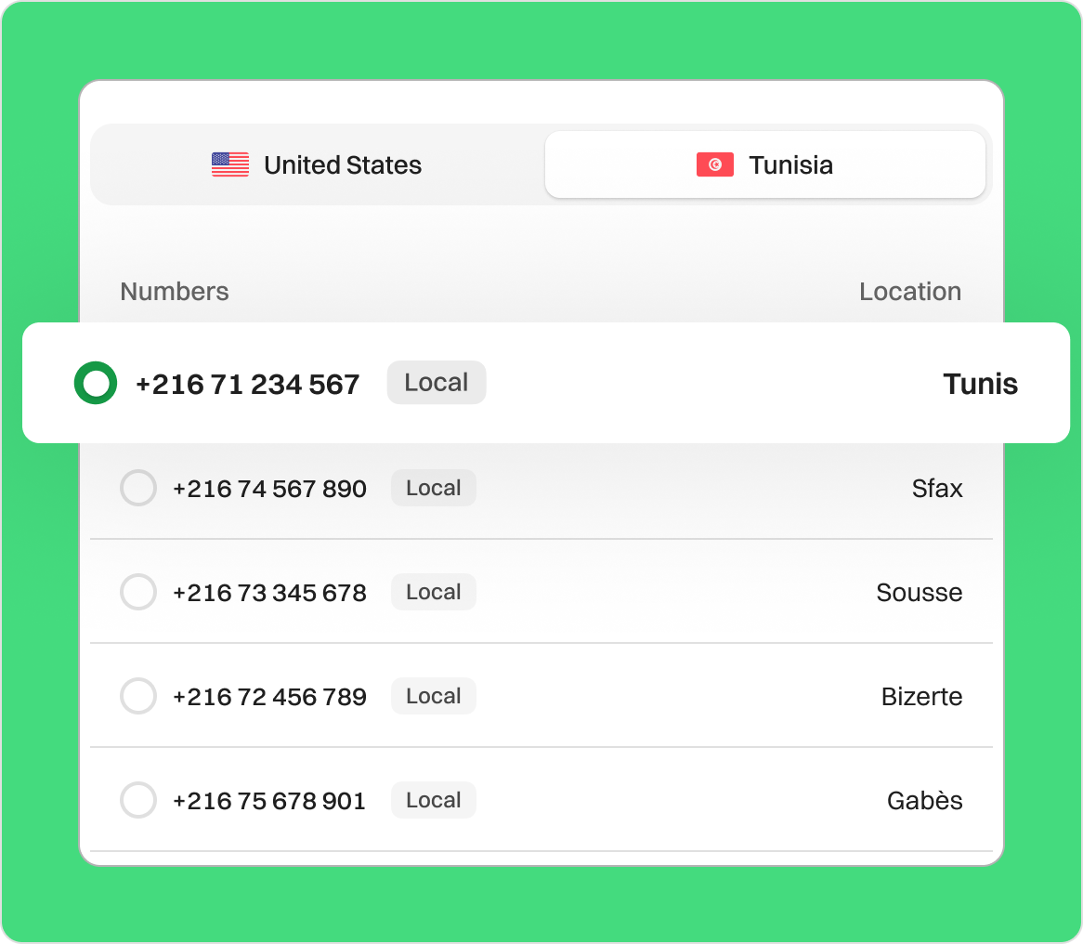This screenshot has height=944, width=1083.
Task: Click the Tunisia flag icon
Action: (714, 165)
